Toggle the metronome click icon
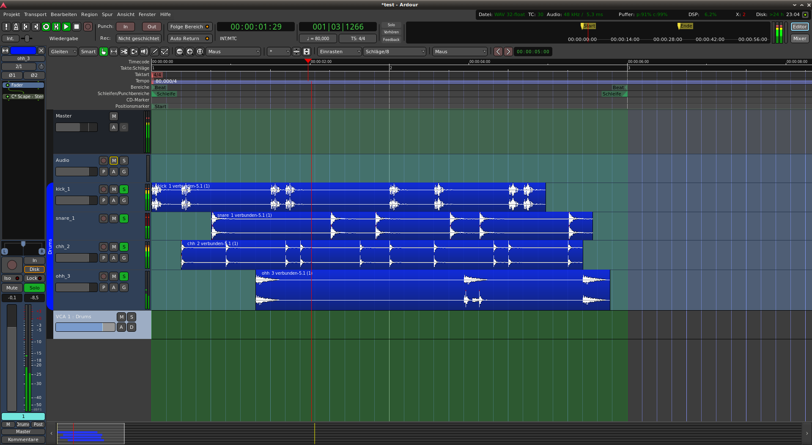Viewport: 812px width, 445px height. pyautogui.click(x=16, y=27)
